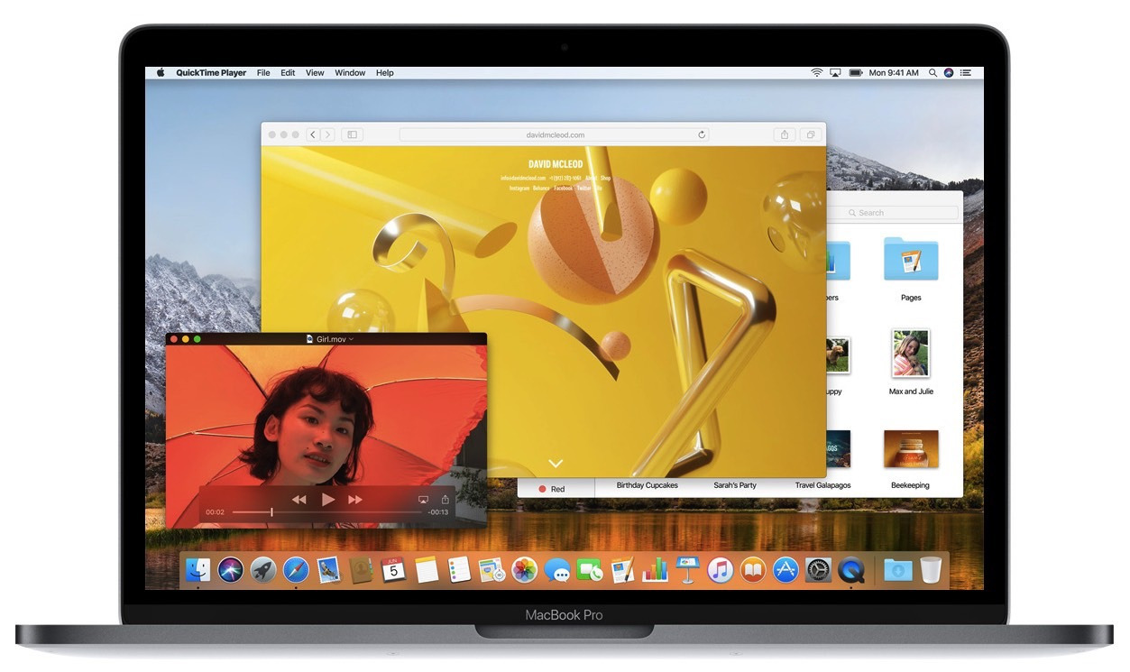Open iTunes music icon in Dock
The height and width of the screenshot is (672, 1130).
(720, 570)
